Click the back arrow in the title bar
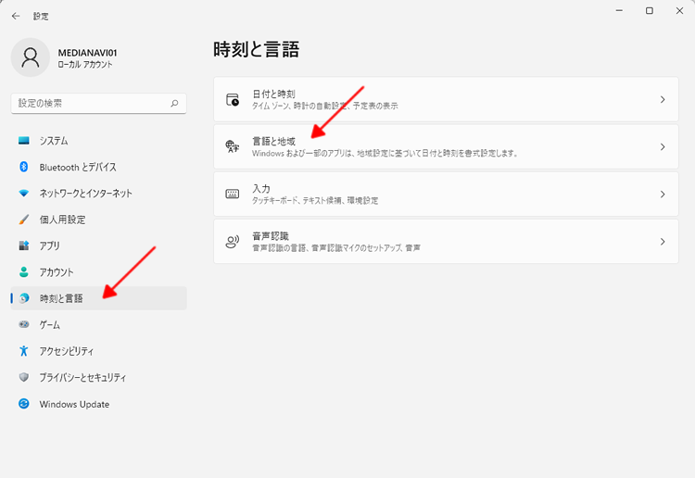Screen dimensions: 695x478 (16, 16)
